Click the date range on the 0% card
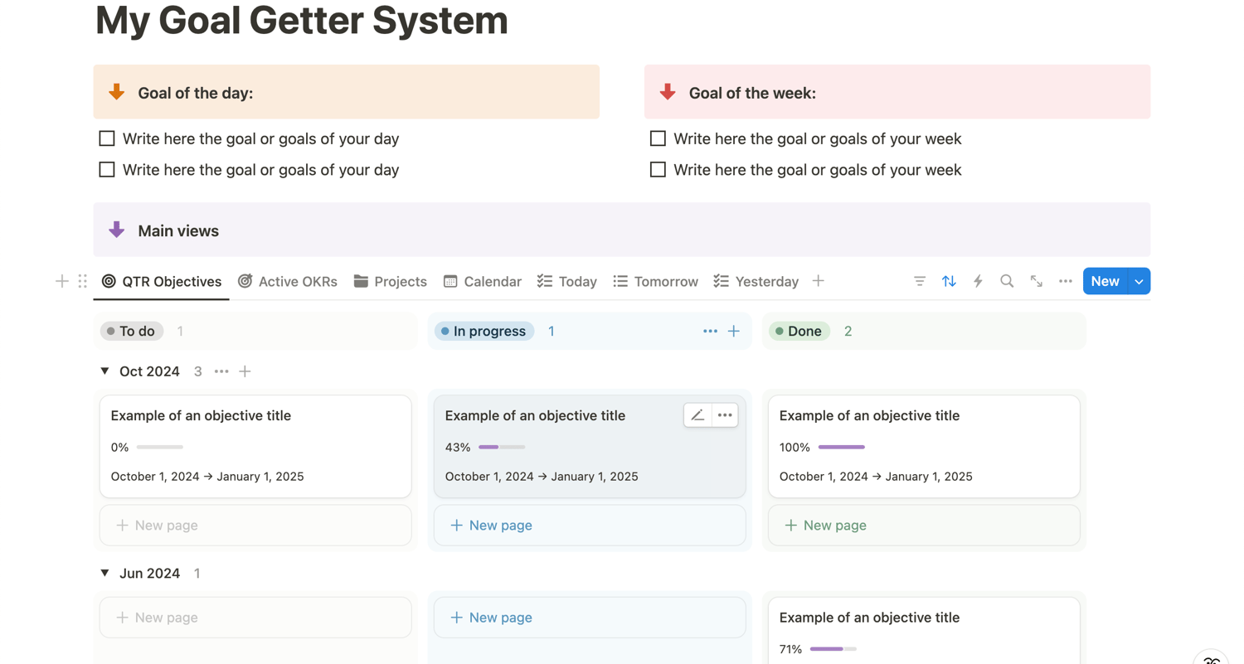Viewport: 1244px width, 664px height. (207, 477)
